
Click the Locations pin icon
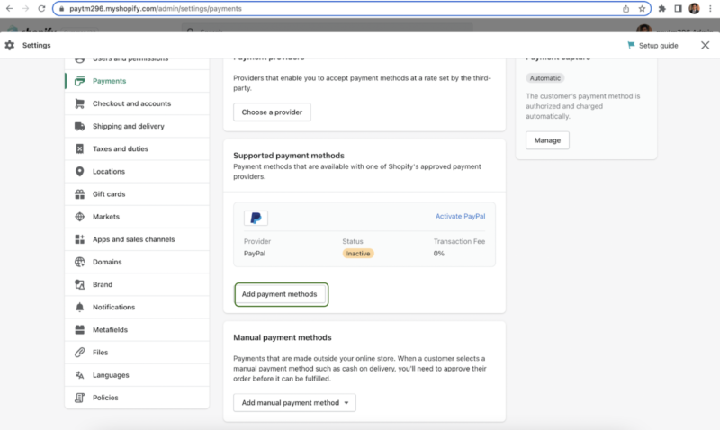click(79, 171)
